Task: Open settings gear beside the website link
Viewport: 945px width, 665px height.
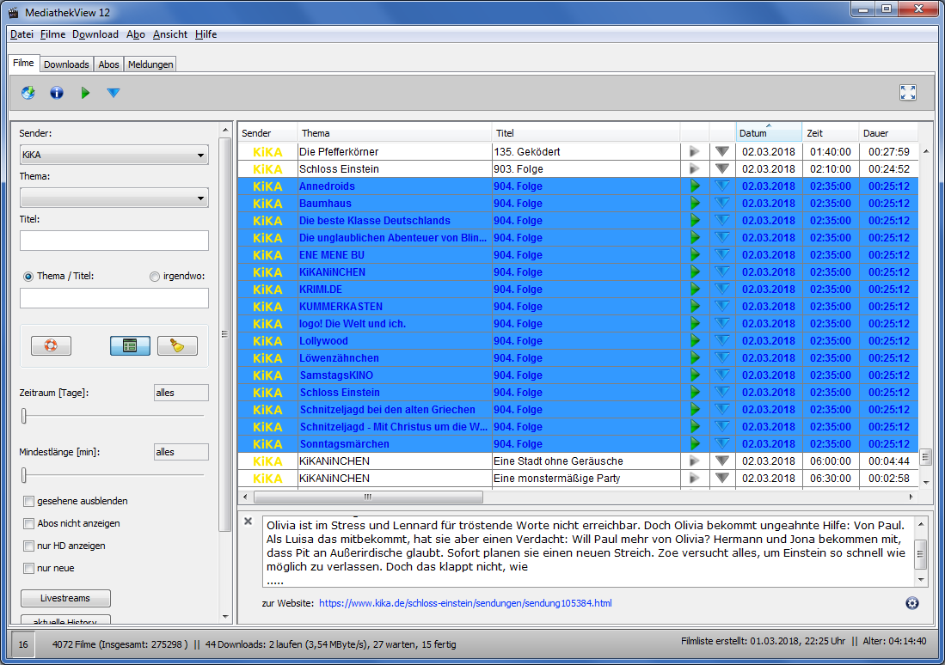Action: pyautogui.click(x=912, y=603)
